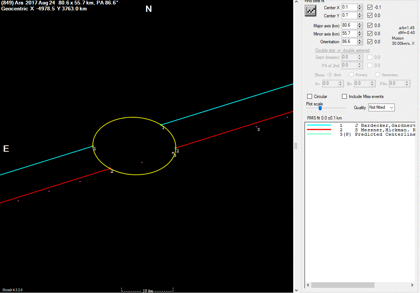Click the Find best fit icon button
420x293 pixels.
[x=310, y=11]
